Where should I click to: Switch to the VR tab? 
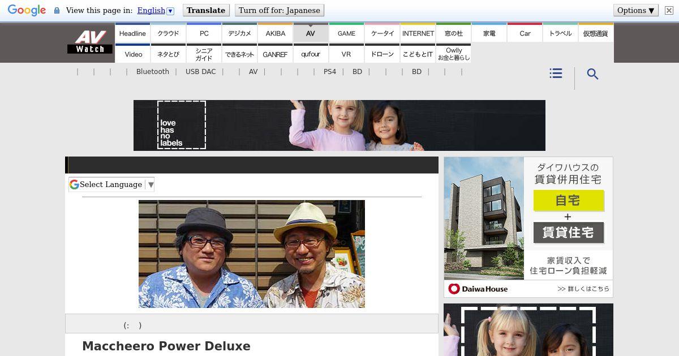click(x=346, y=54)
